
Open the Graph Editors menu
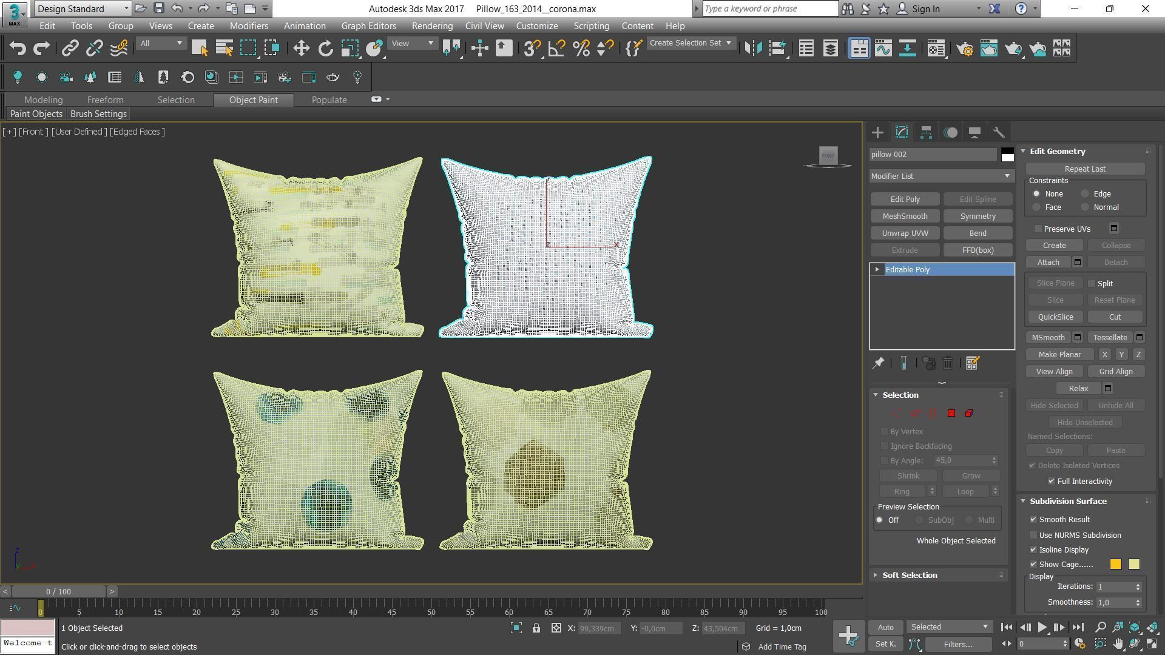pos(368,26)
